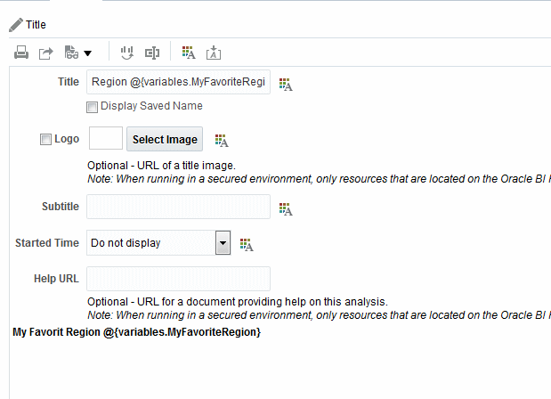Click the 'Started Time' field label
551x399 pixels.
coord(47,243)
